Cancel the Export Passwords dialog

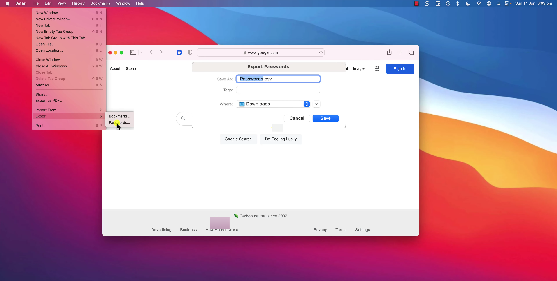point(297,118)
